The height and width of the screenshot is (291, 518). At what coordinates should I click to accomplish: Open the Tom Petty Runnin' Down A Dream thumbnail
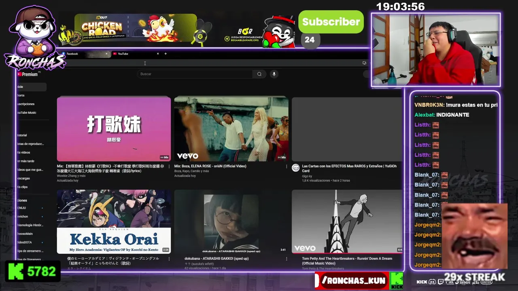[347, 221]
